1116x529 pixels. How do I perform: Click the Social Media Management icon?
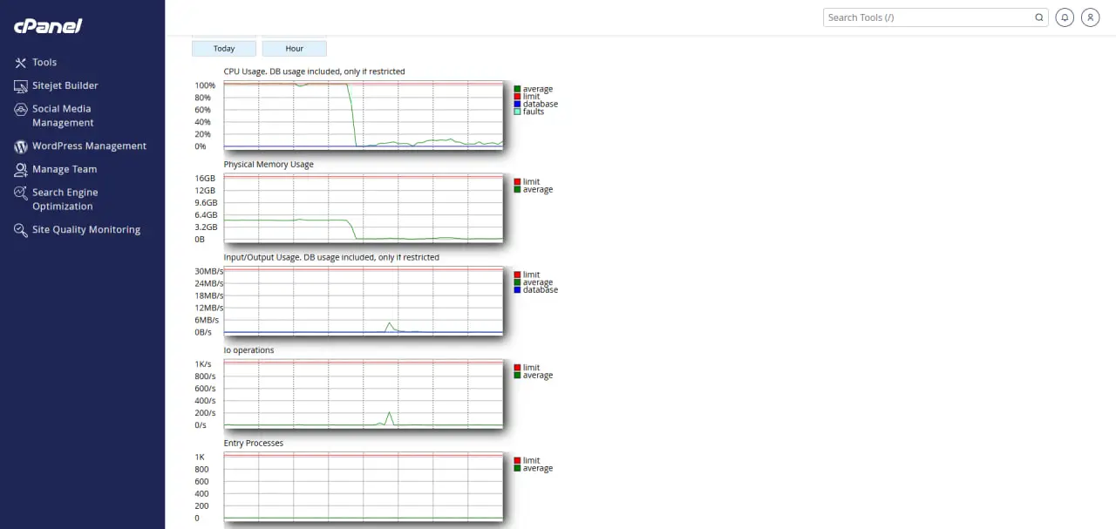(x=21, y=110)
